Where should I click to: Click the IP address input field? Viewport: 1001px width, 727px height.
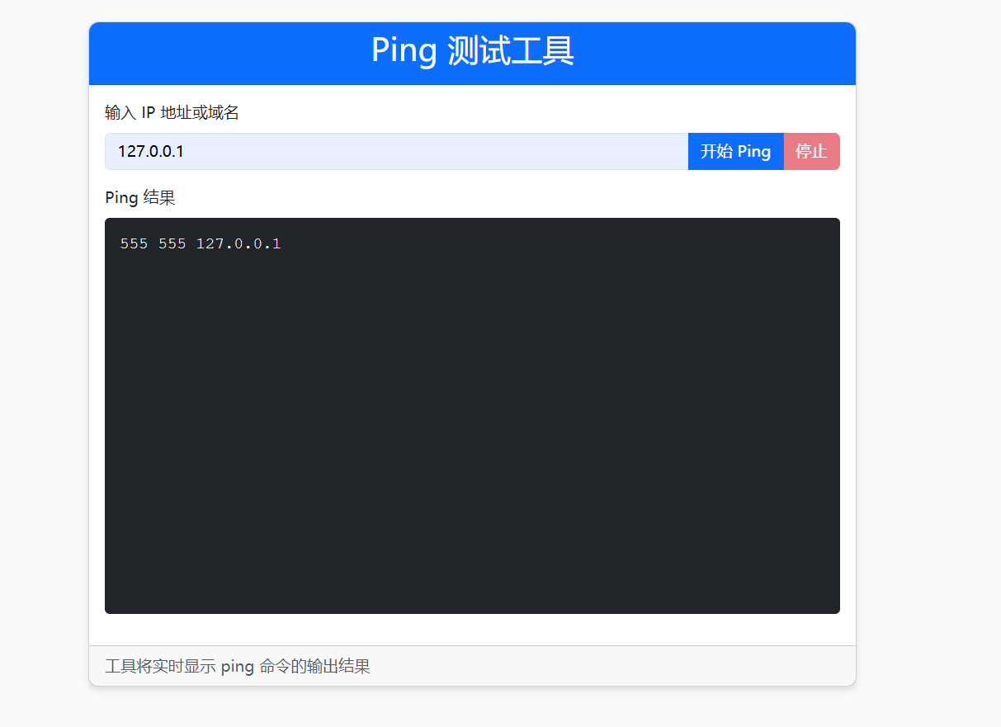point(396,152)
